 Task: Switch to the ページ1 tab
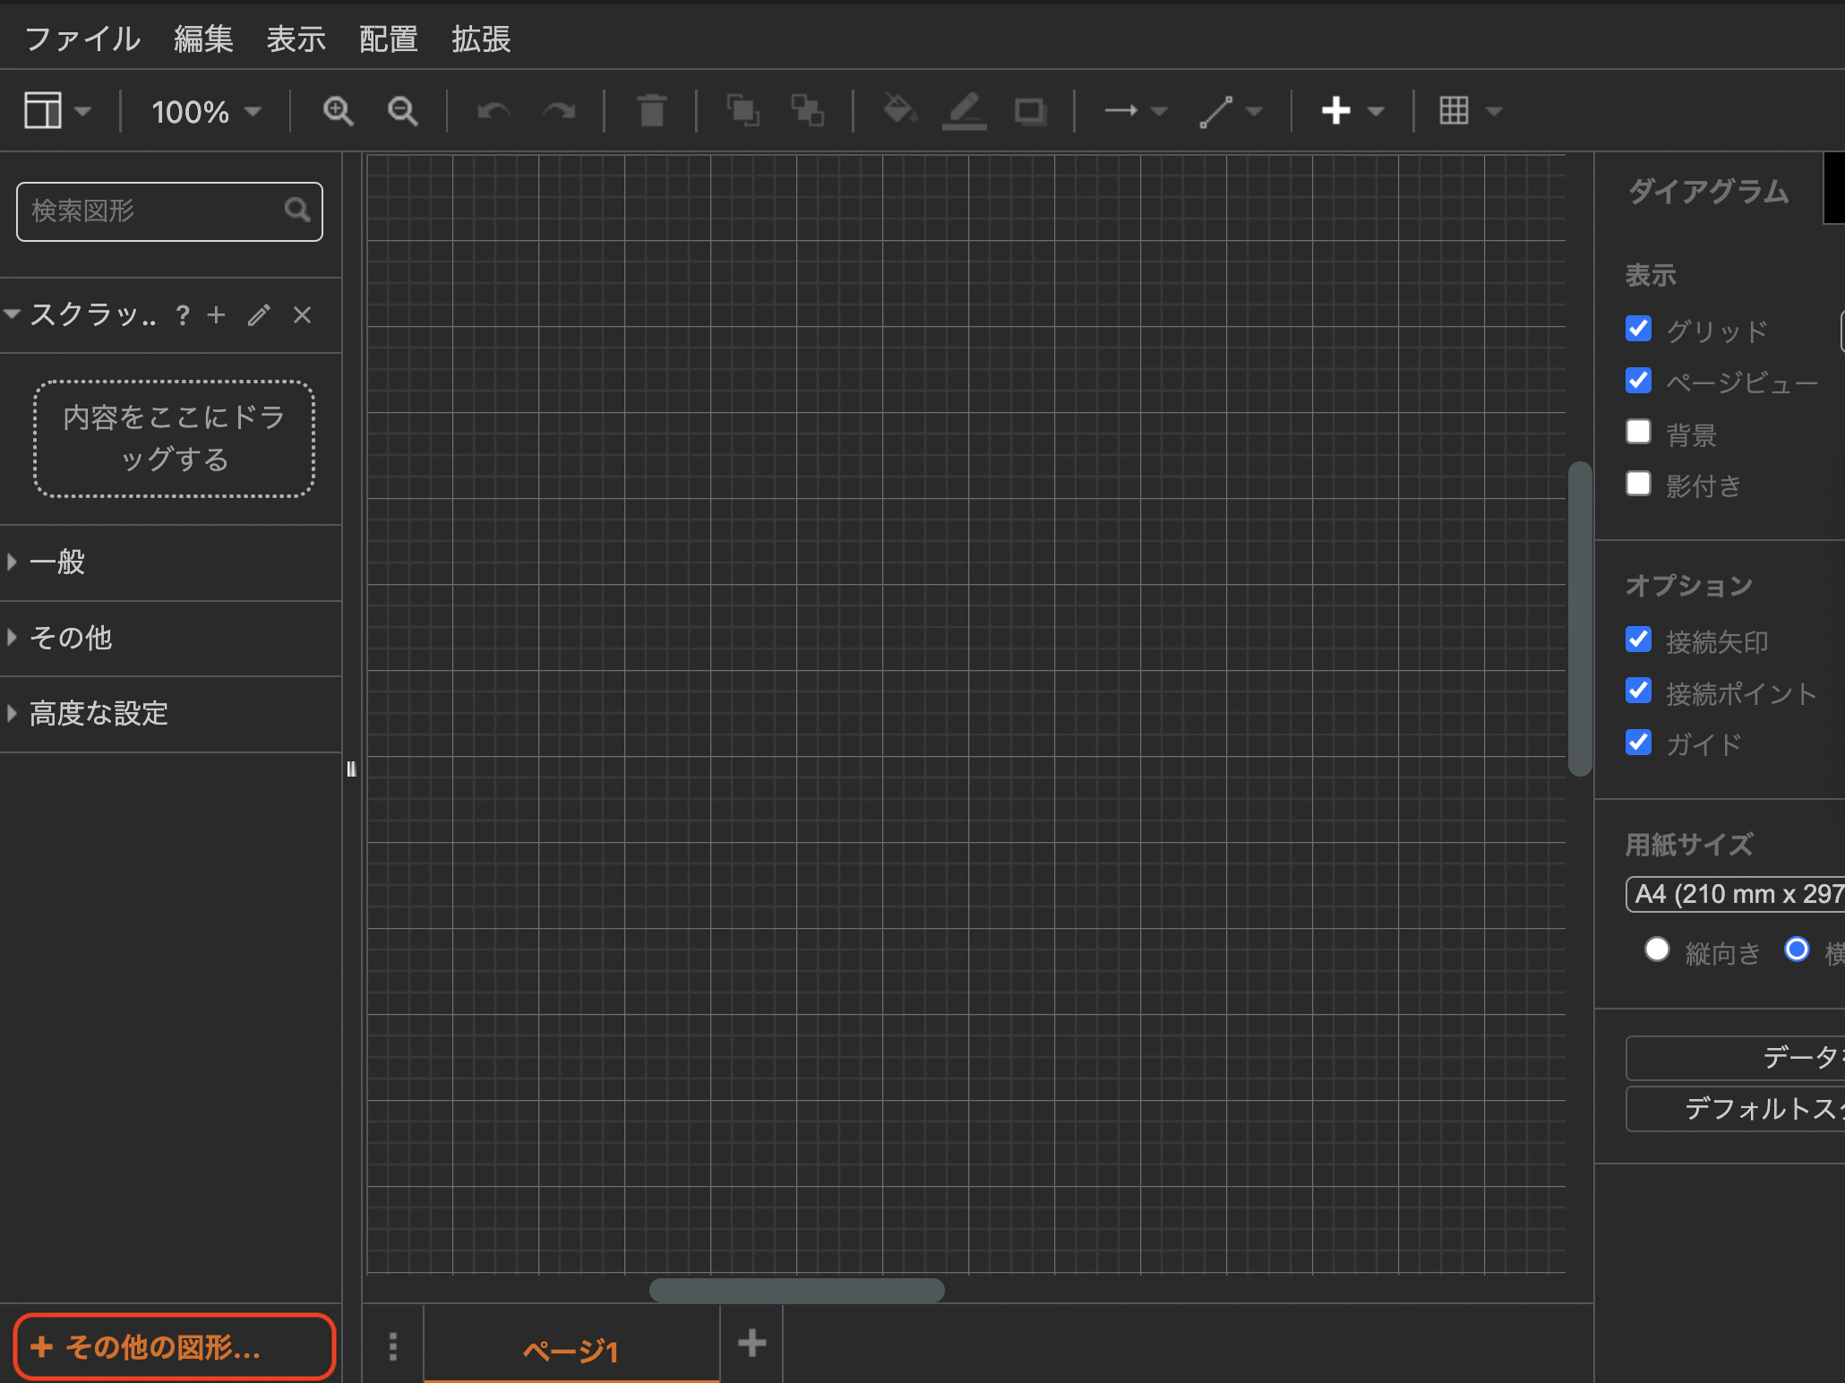(571, 1351)
